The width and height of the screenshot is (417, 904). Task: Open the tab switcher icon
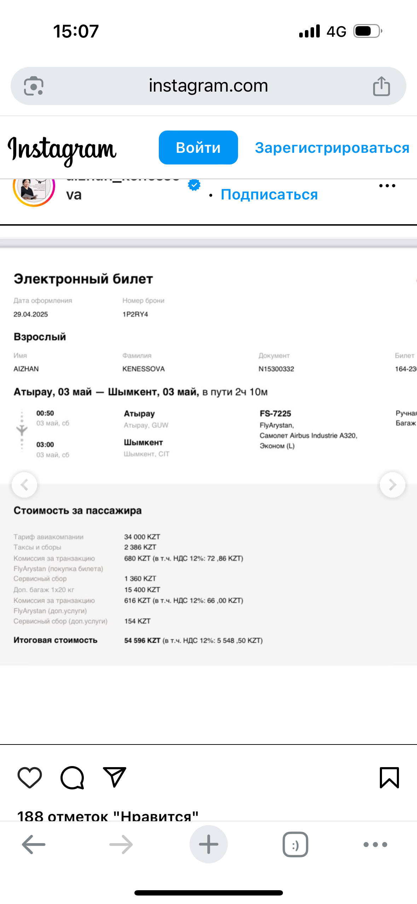[x=295, y=845]
